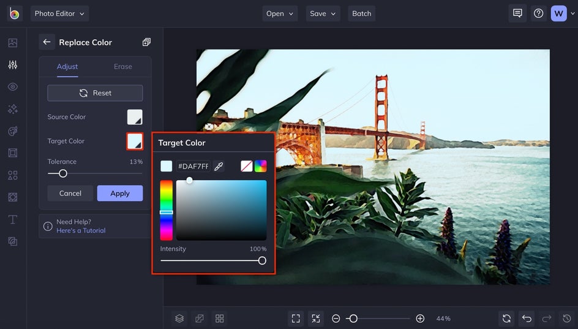Screen dimensions: 578x329
Task: Open the Textures sidebar icon
Action: [13, 241]
